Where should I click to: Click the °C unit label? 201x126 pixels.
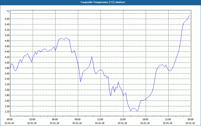pyautogui.click(x=8, y=11)
